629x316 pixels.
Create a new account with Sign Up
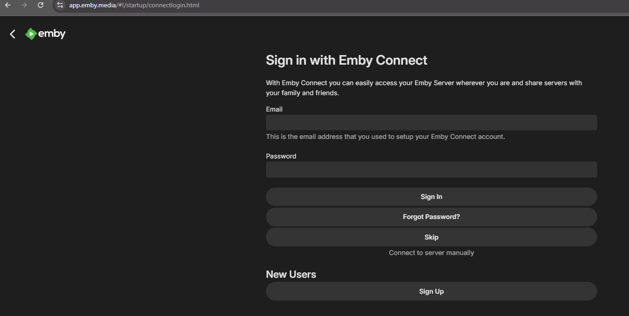[x=431, y=291]
